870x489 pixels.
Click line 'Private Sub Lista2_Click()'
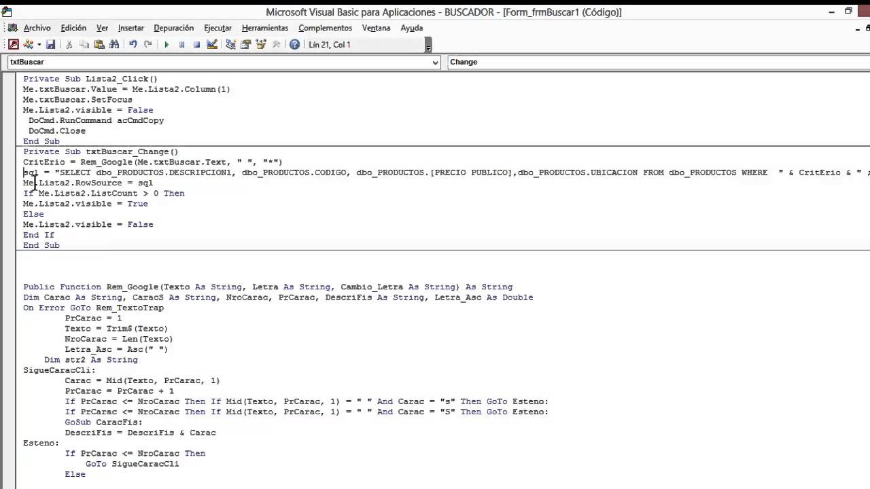point(90,79)
